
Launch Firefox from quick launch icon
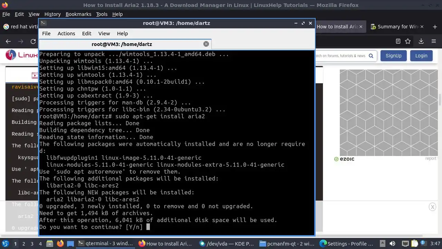pyautogui.click(x=60, y=243)
